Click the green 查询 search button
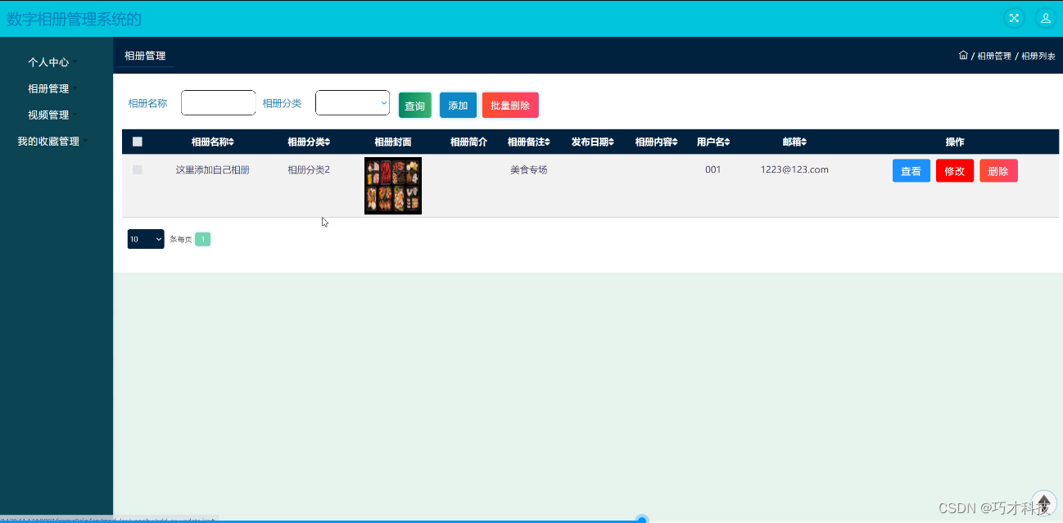 pyautogui.click(x=414, y=105)
